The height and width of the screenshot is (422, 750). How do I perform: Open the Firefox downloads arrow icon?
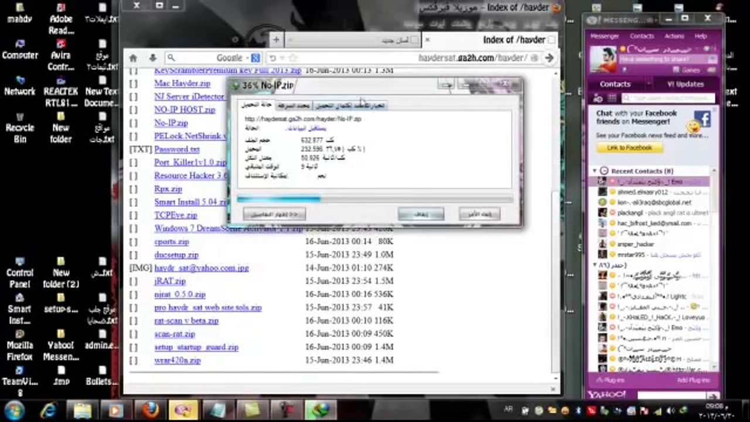pos(152,58)
